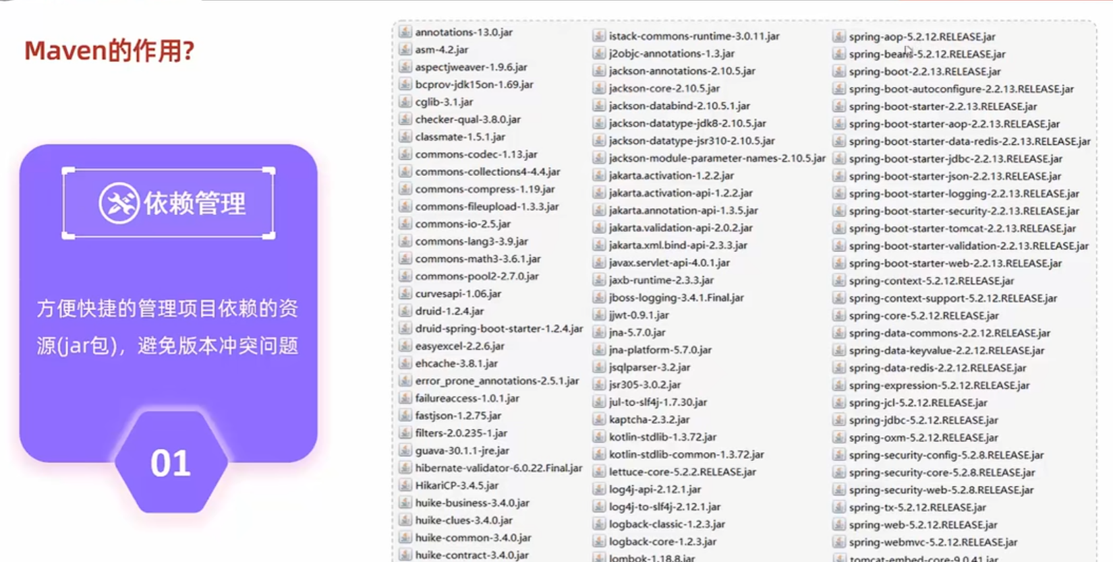The width and height of the screenshot is (1113, 562).
Task: Select file commons-collections4-4.4.jar
Action: 488,172
